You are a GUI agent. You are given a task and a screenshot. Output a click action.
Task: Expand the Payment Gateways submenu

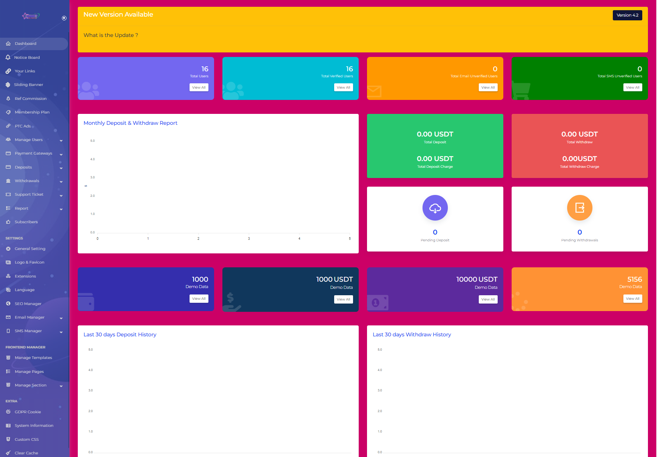pos(61,154)
